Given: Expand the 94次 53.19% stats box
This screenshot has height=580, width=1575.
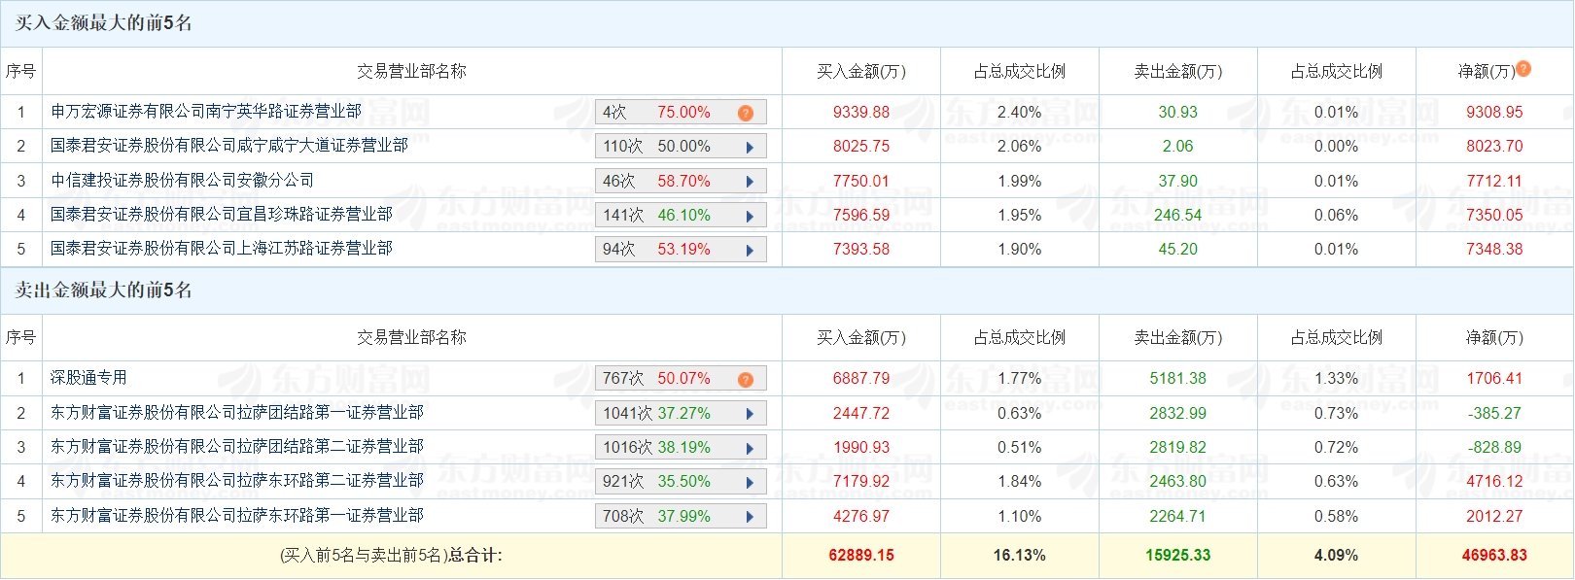Looking at the screenshot, I should pyautogui.click(x=681, y=250).
